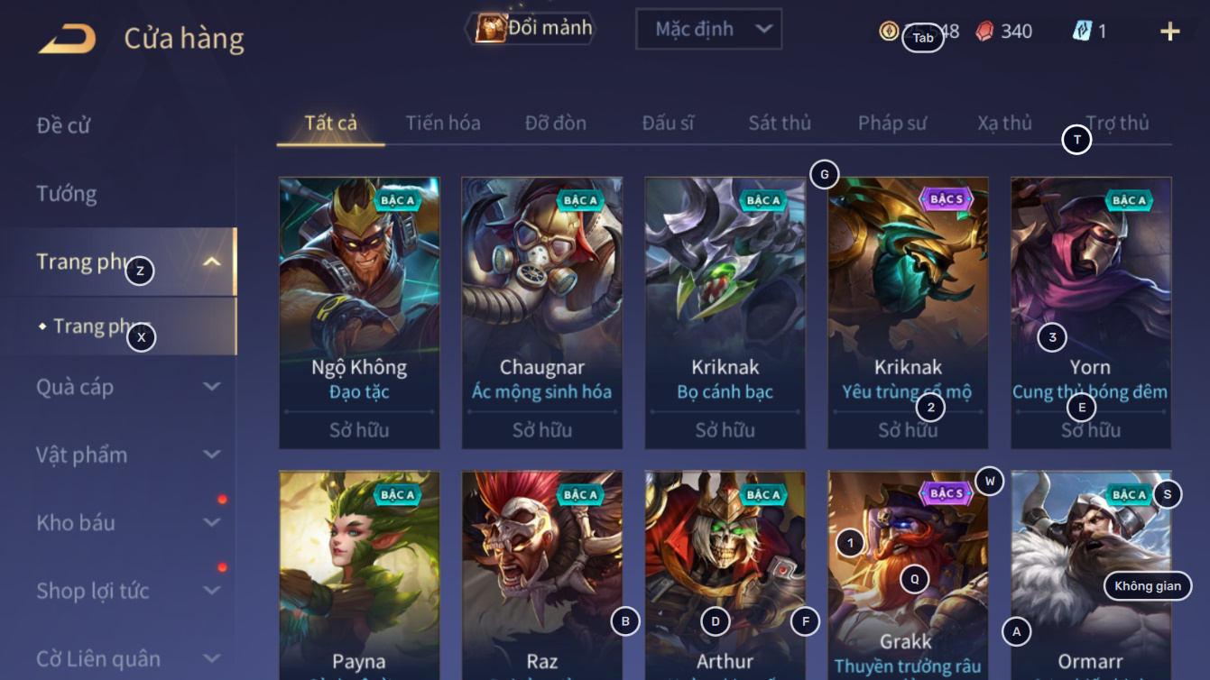
Task: Open the Đổi mảnh chest icon
Action: point(491,28)
